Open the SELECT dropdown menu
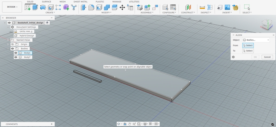Screen dimensions: 276x127 pyautogui.click(x=247, y=12)
